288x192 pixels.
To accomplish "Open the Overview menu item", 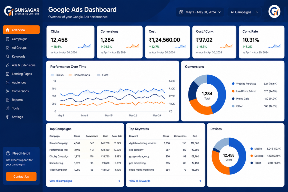I will (21, 30).
